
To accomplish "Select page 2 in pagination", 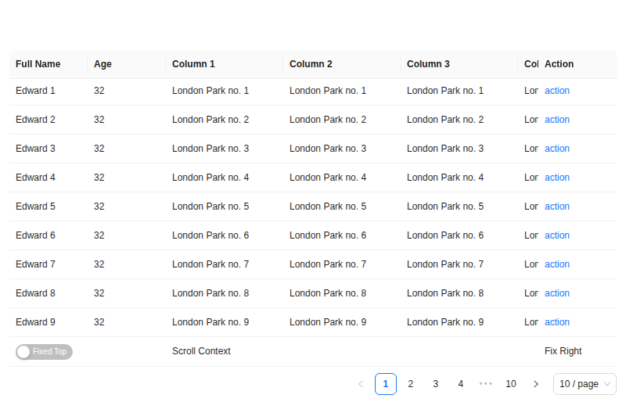I will [x=411, y=384].
